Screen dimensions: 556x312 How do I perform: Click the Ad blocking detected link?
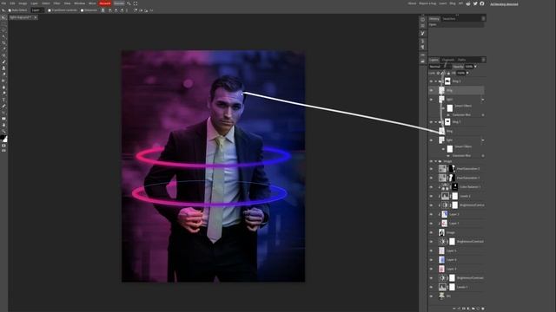tap(504, 4)
